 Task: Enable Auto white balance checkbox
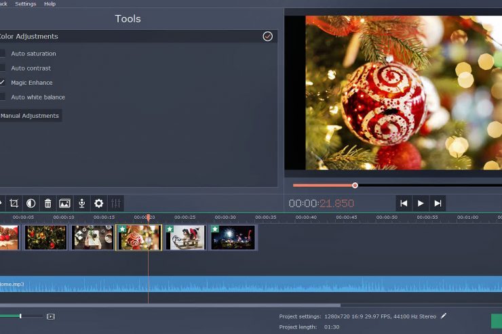(2, 97)
